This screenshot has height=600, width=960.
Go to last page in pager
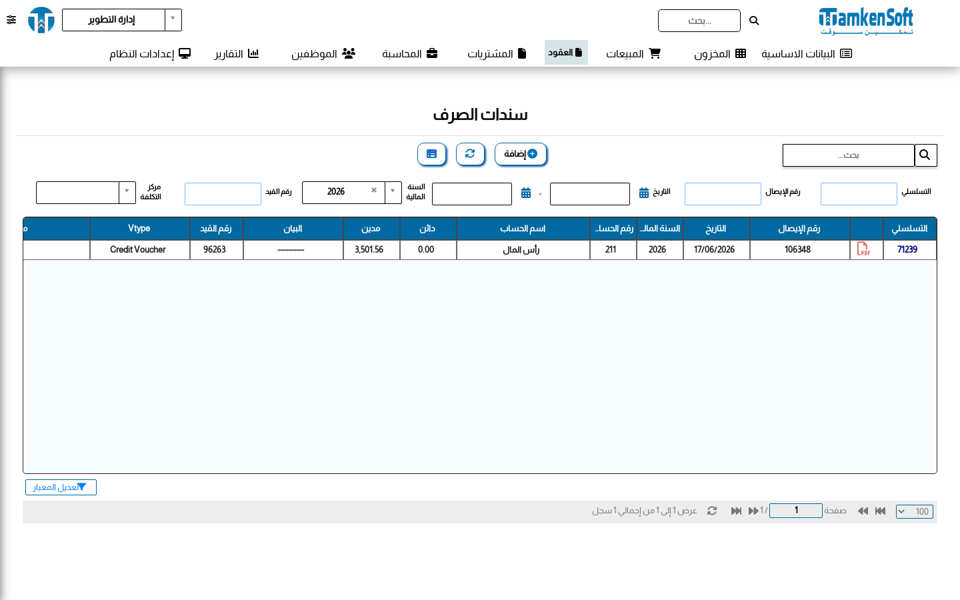tap(736, 511)
